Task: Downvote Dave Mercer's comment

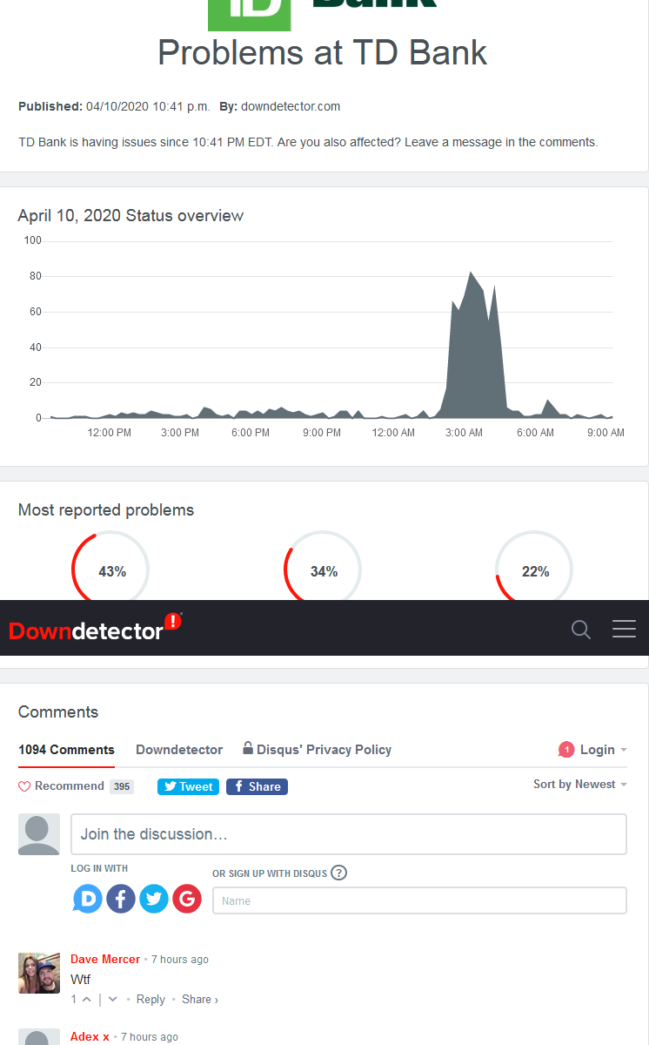Action: (x=112, y=999)
